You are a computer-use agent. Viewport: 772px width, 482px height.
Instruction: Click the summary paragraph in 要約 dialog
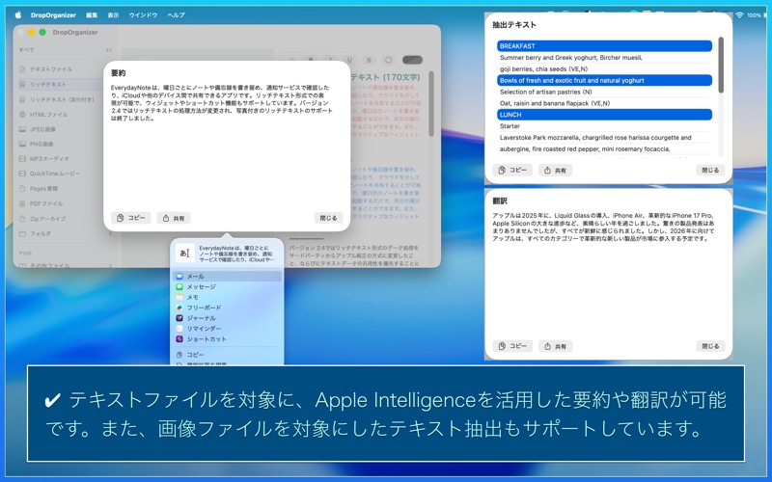[222, 103]
